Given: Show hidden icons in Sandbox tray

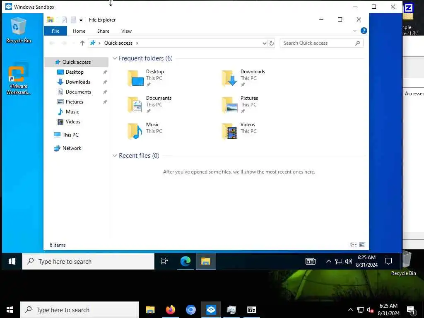Looking at the screenshot, I should pos(328,261).
